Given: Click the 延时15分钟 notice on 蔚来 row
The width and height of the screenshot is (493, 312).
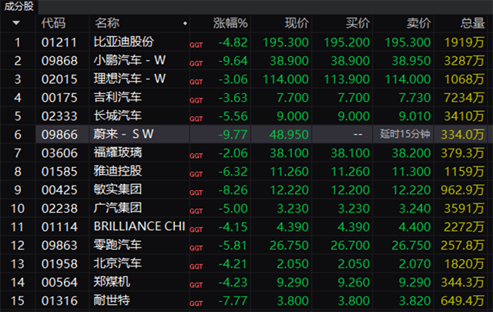Looking at the screenshot, I should pos(405,134).
